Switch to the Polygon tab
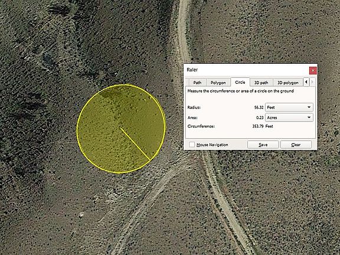This screenshot has height=255, width=340. click(x=218, y=83)
